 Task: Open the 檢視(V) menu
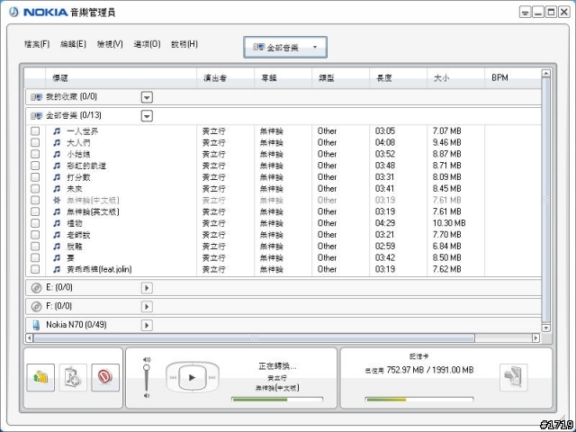110,44
